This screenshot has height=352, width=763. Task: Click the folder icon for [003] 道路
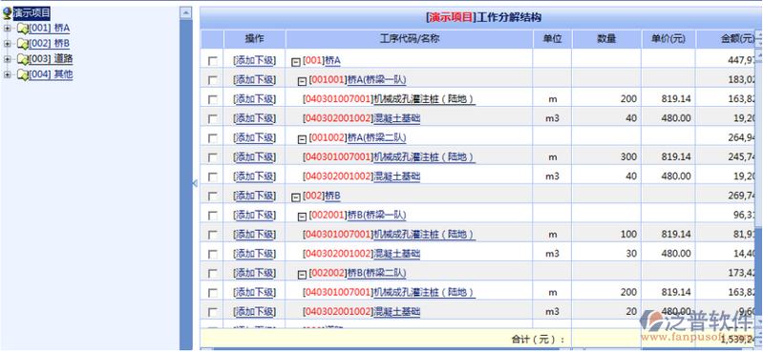[x=23, y=59]
